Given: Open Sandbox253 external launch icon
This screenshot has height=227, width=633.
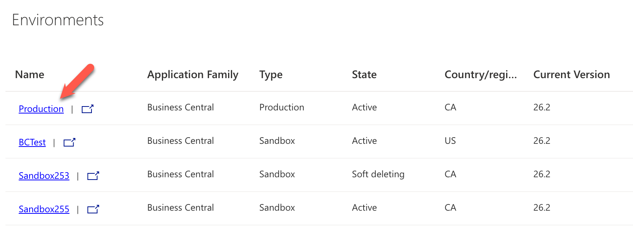Looking at the screenshot, I should pos(93,176).
